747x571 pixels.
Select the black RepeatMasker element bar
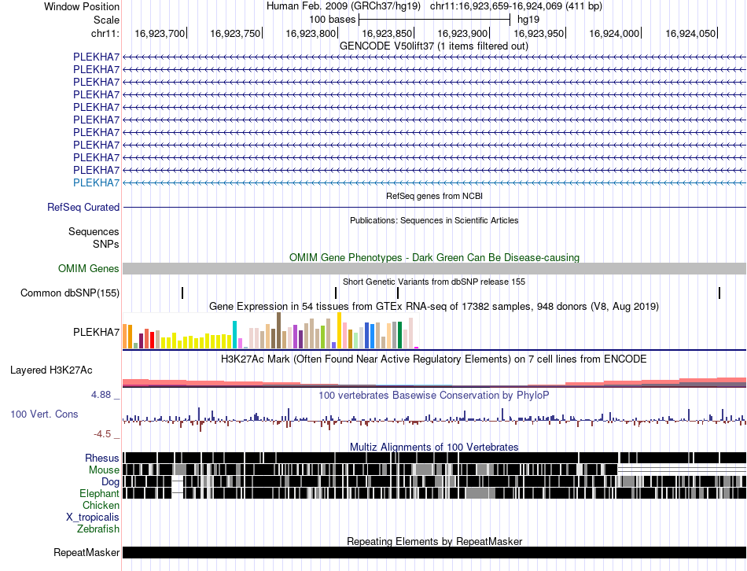click(x=435, y=552)
